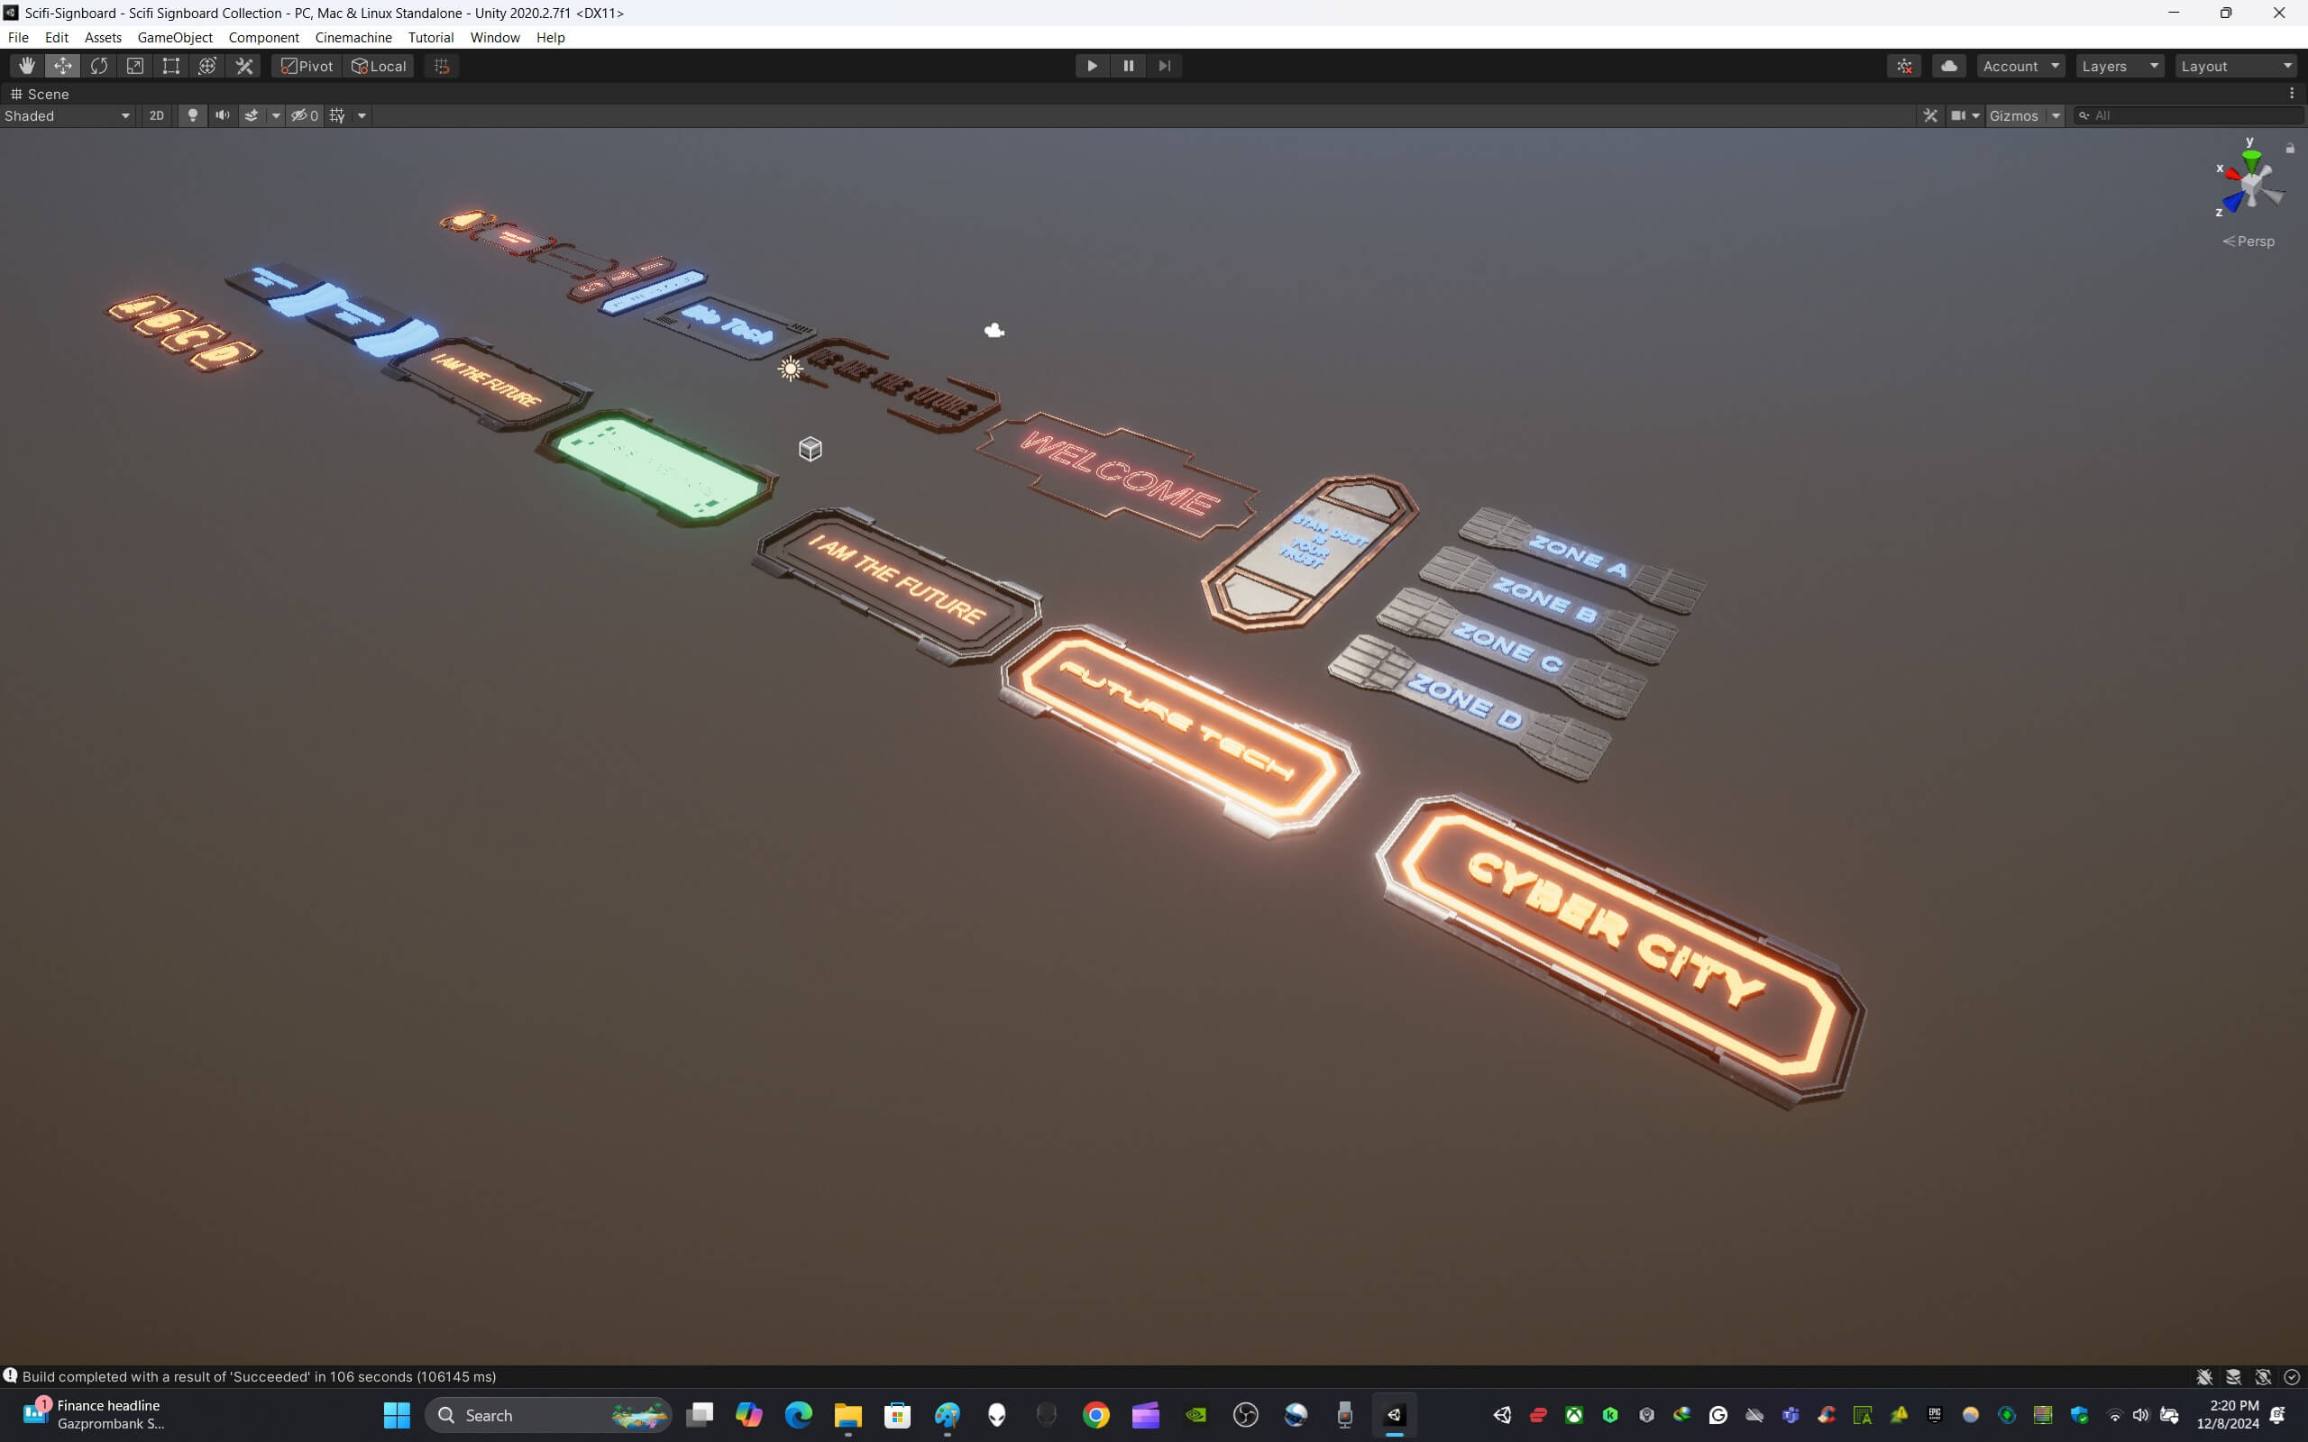The image size is (2308, 1442).
Task: Select the Move tool
Action: point(63,66)
